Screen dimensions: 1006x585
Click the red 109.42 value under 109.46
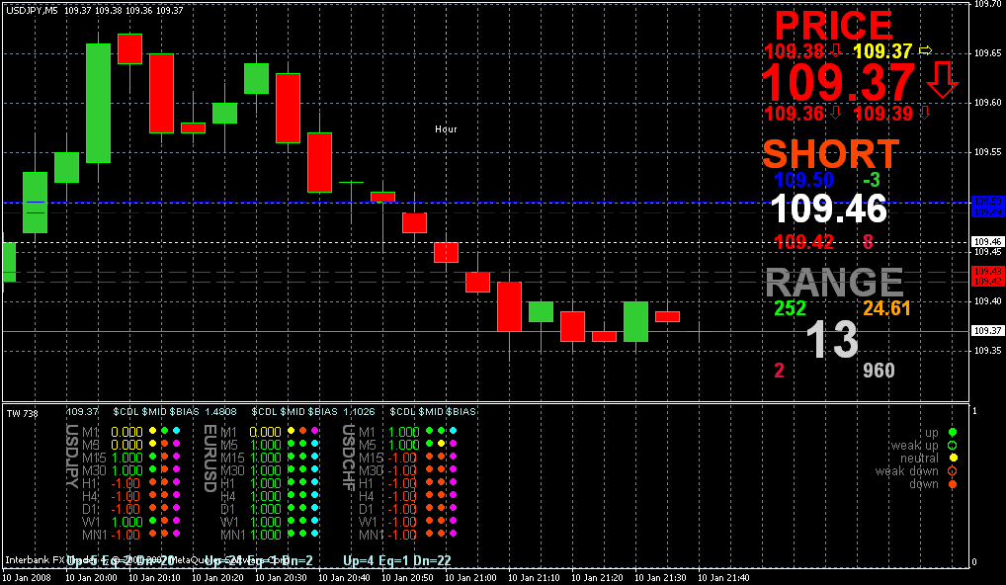coord(803,242)
